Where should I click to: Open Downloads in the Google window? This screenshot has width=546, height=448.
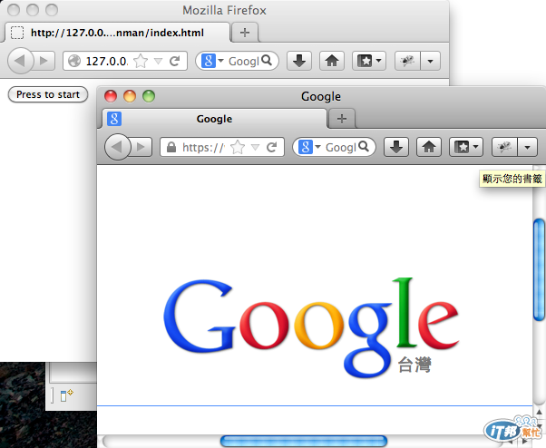pos(396,147)
